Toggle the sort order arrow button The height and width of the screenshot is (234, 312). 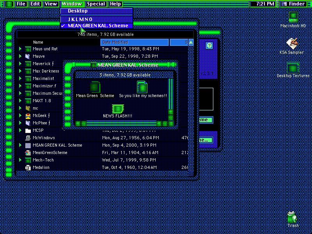[x=191, y=42]
